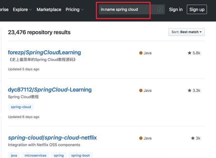216x158 pixels.
Task: Click the Java language dot for SpringCloud-Learning
Action: (141, 90)
